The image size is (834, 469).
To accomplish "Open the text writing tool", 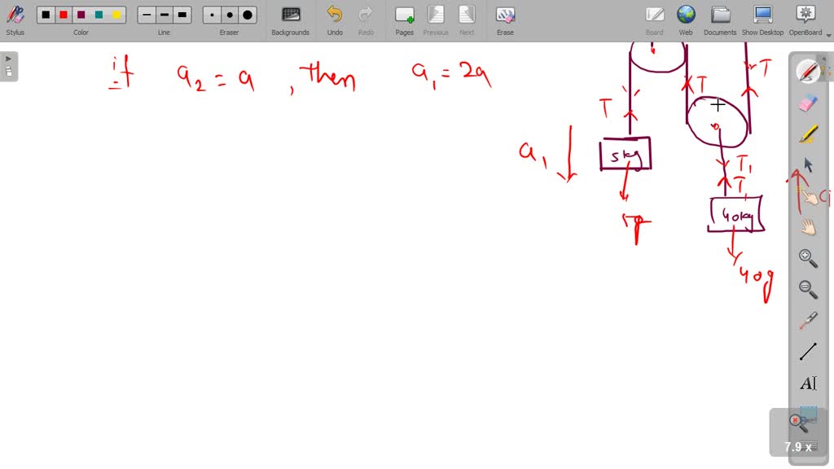I will pyautogui.click(x=806, y=383).
